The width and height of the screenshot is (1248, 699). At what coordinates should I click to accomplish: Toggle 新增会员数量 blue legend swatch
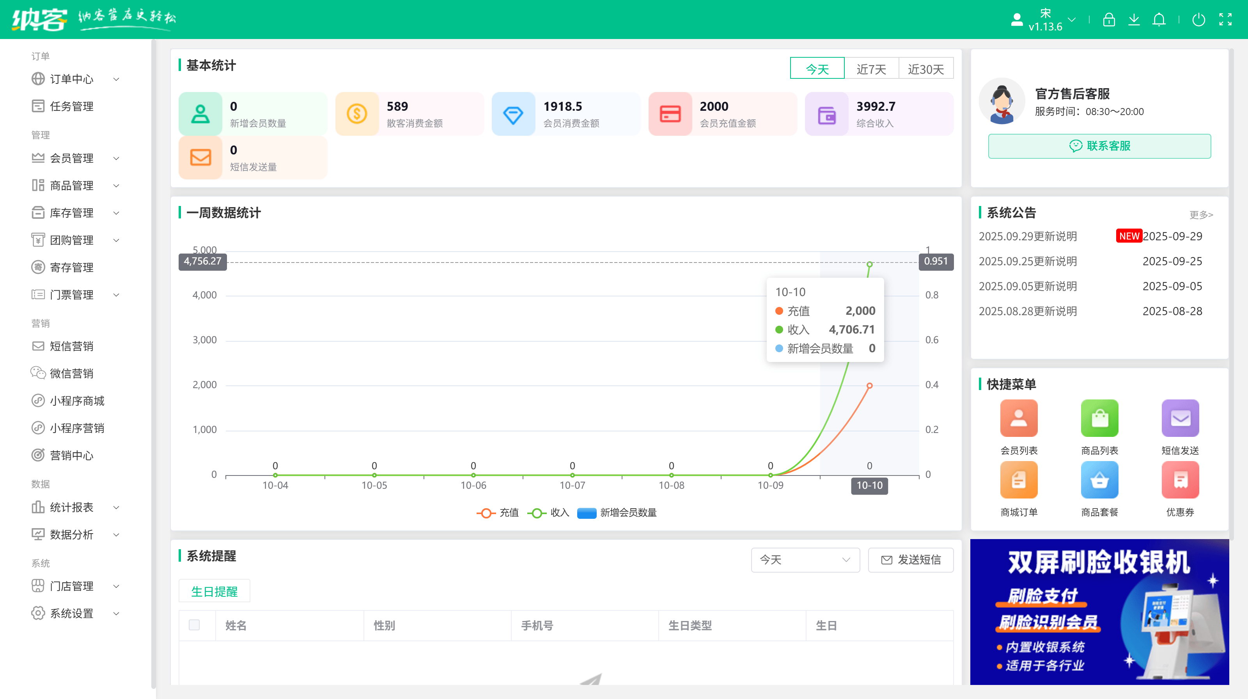(587, 513)
